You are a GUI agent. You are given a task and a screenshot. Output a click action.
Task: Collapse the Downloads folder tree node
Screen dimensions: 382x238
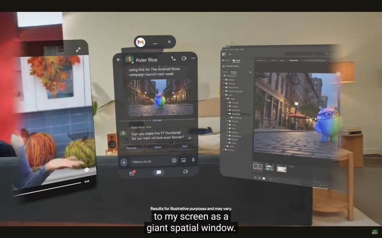point(227,114)
